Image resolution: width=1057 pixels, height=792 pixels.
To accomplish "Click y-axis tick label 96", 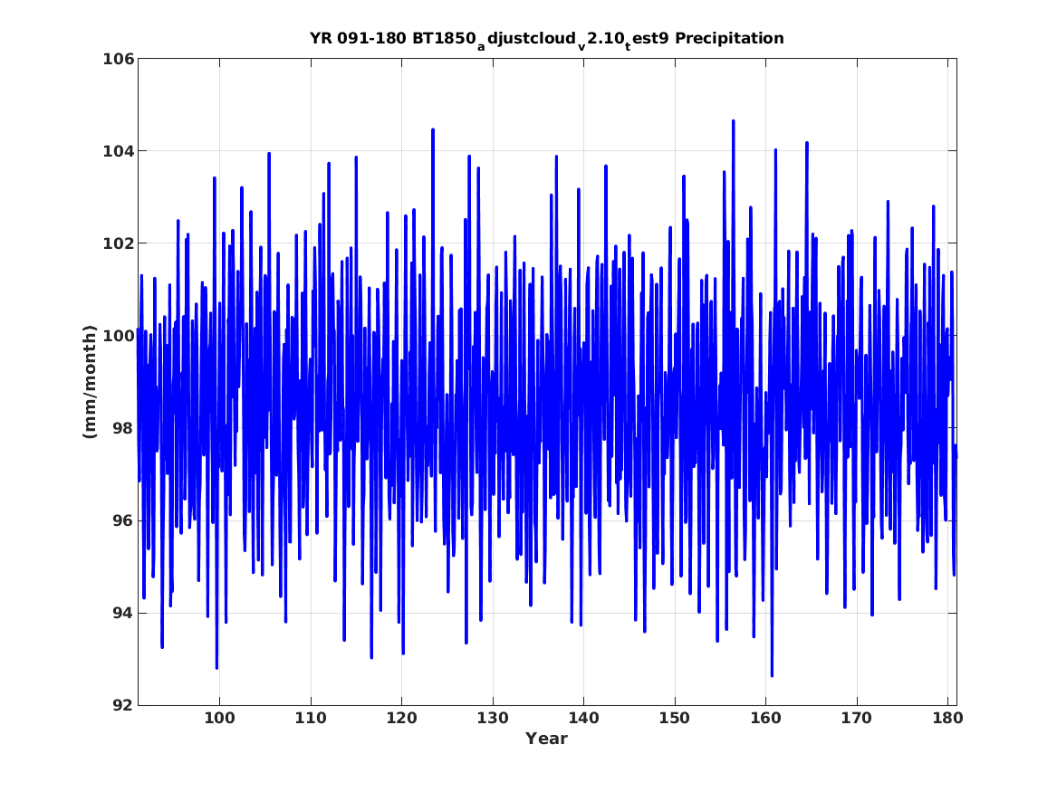I will [x=123, y=520].
